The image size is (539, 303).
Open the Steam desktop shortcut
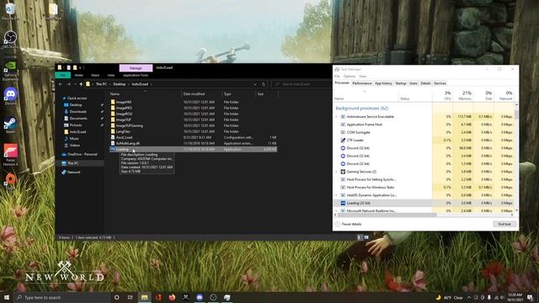[x=10, y=125]
